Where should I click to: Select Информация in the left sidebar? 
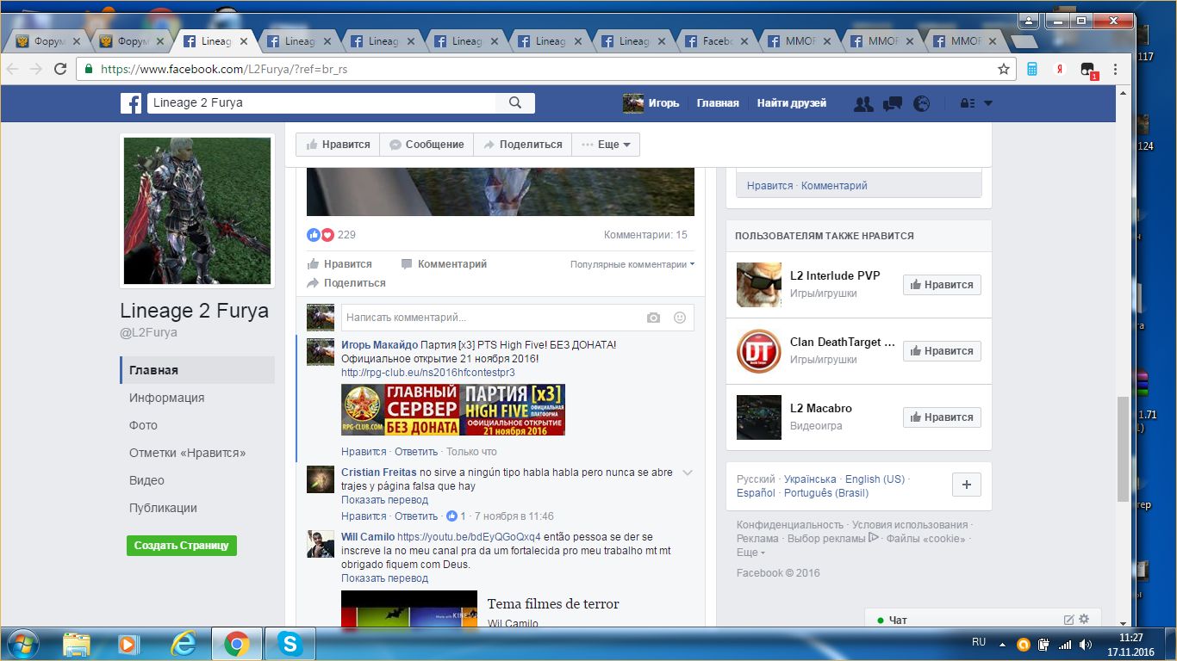click(x=166, y=398)
